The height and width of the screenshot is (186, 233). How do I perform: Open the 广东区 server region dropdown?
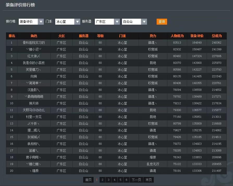click(107, 22)
